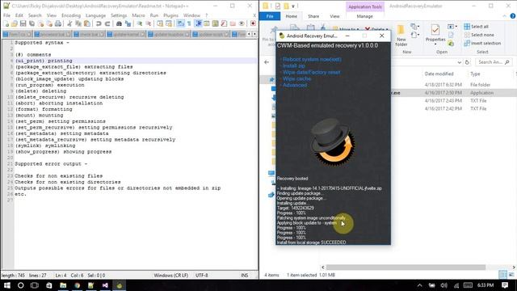Click the Search box in File Explorer
The image size is (517, 291).
(x=494, y=62)
